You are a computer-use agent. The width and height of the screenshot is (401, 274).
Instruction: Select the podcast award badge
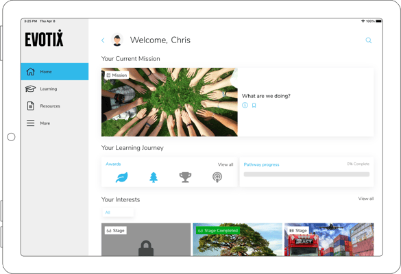(x=217, y=177)
